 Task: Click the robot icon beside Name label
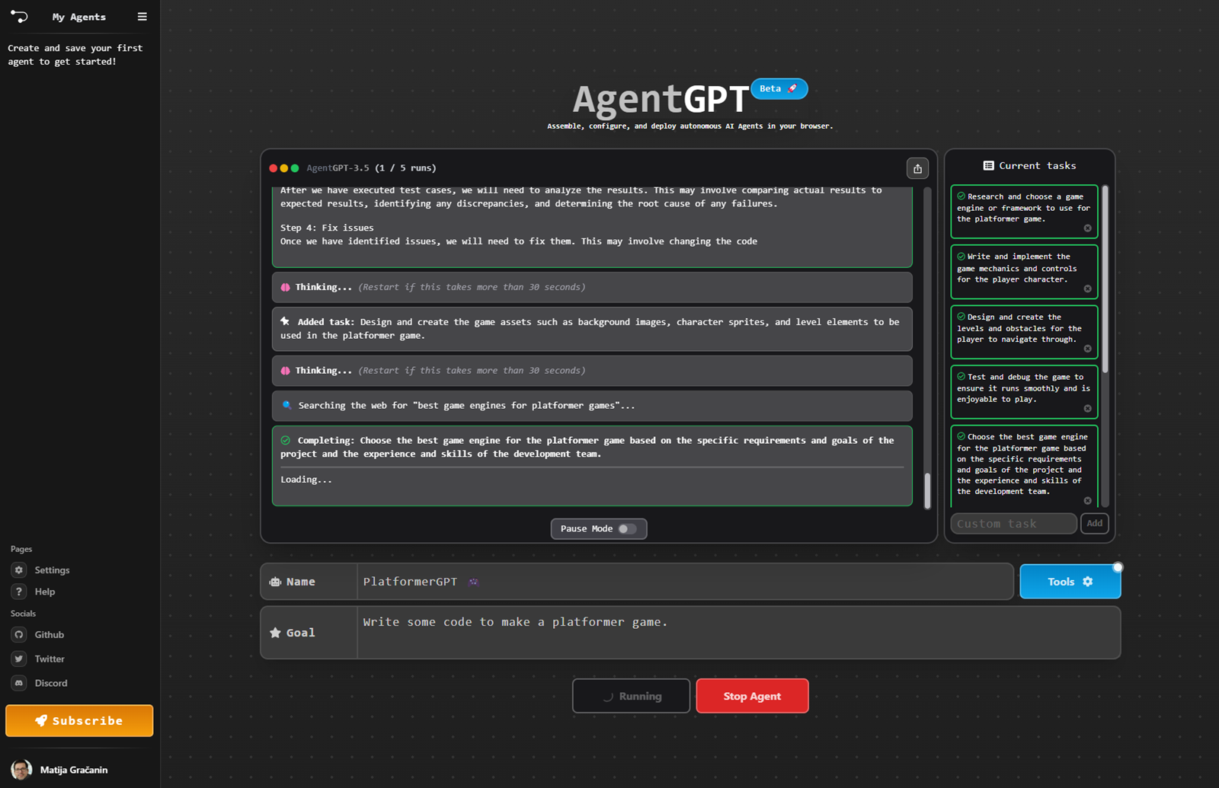(x=275, y=582)
